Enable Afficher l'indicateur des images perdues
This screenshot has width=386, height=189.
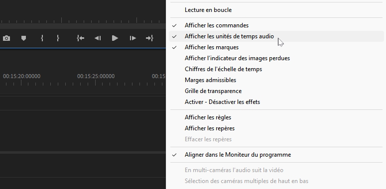point(276,58)
